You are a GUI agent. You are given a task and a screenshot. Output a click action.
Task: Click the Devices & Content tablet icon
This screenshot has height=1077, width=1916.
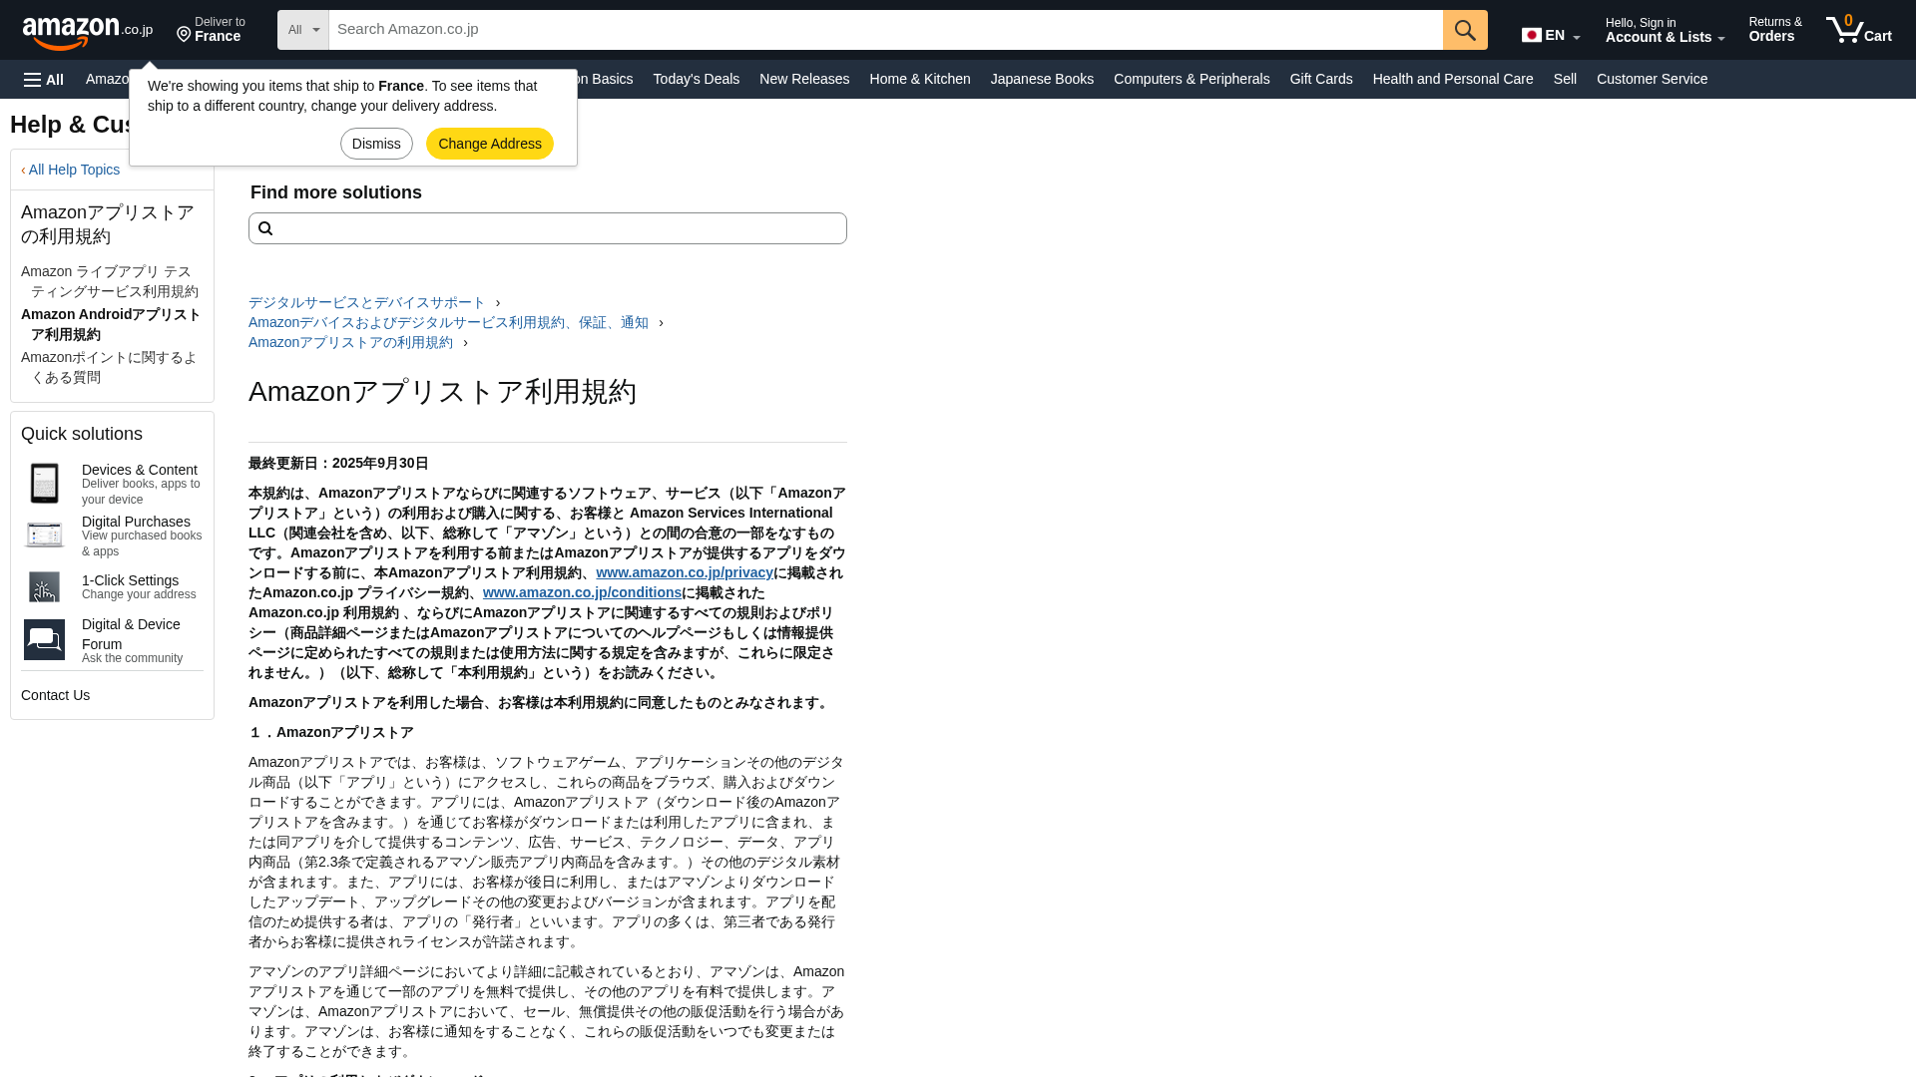click(x=44, y=484)
